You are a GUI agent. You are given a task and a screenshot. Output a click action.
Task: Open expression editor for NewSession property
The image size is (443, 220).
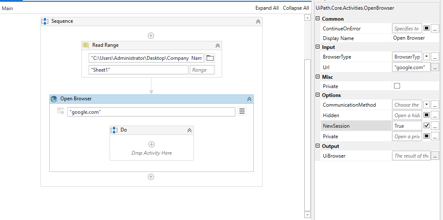[x=435, y=126]
